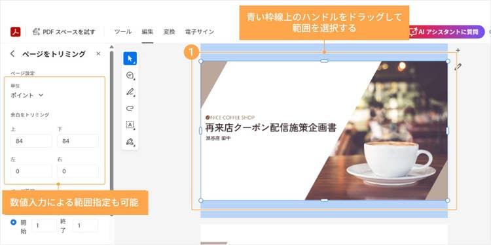The width and height of the screenshot is (491, 245).
Task: Select the text box A tool
Action: (130, 125)
